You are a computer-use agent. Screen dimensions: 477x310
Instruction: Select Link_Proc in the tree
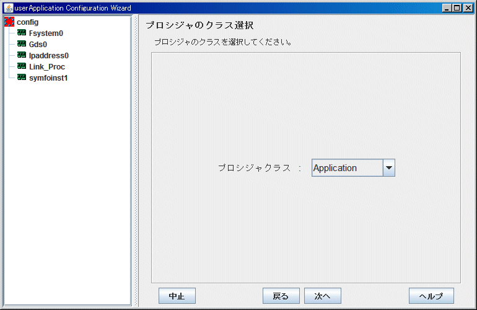(x=47, y=67)
